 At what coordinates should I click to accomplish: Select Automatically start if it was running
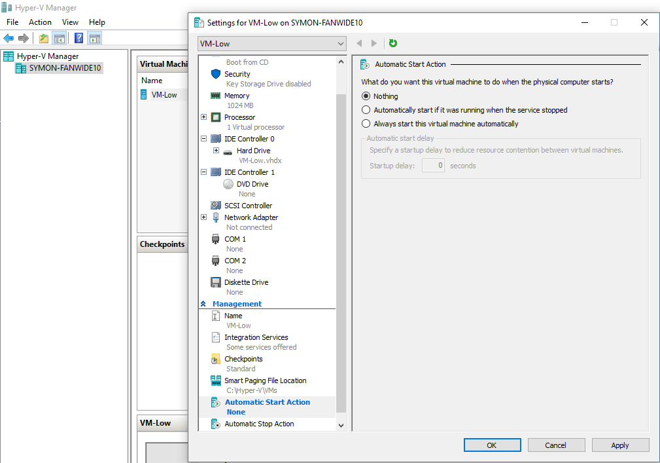(x=366, y=110)
